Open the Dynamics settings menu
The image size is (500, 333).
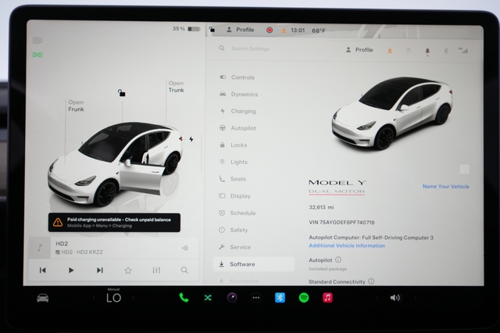click(x=238, y=94)
